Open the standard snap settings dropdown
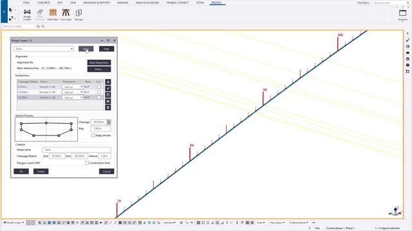The image size is (412, 231). coord(170,223)
